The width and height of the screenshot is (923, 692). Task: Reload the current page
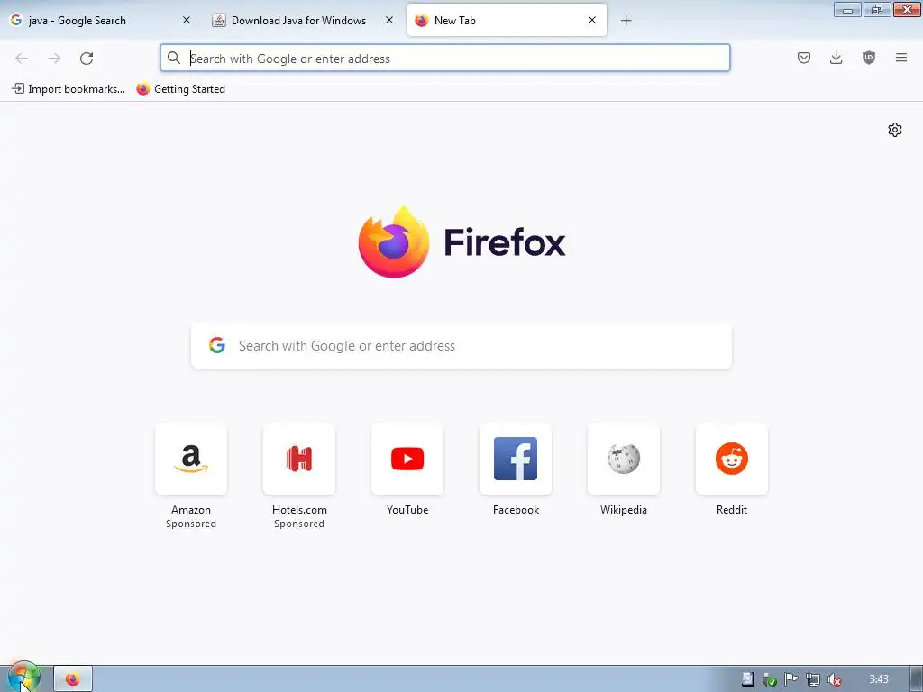click(x=87, y=59)
